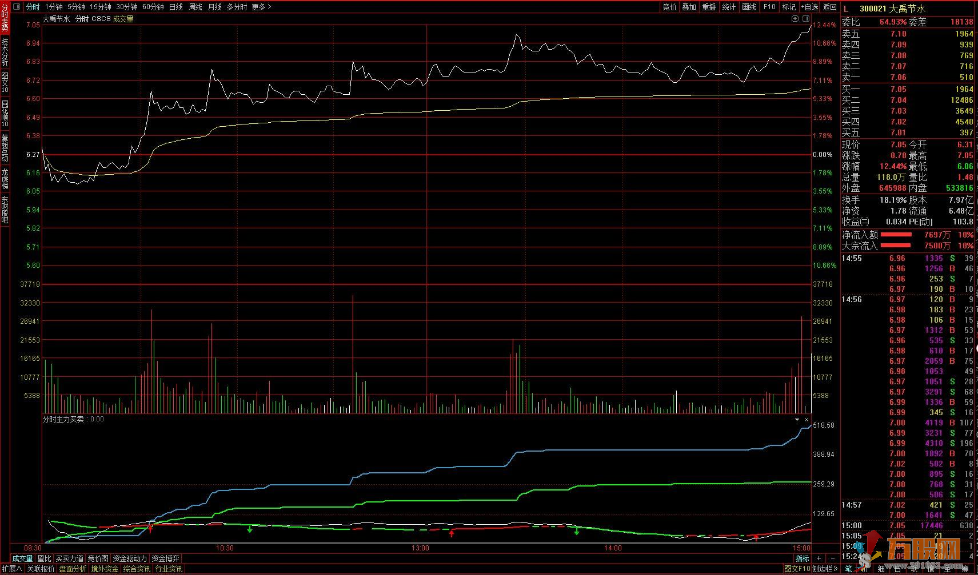Click the 净流入额 red bar
This screenshot has height=575, width=978.
(x=896, y=235)
